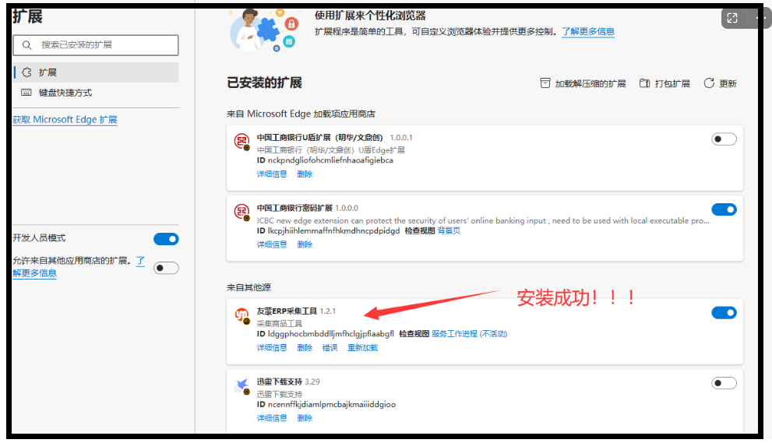Enable the 中国工商银行U盾扩展 toggle
The width and height of the screenshot is (772, 443).
[x=724, y=139]
